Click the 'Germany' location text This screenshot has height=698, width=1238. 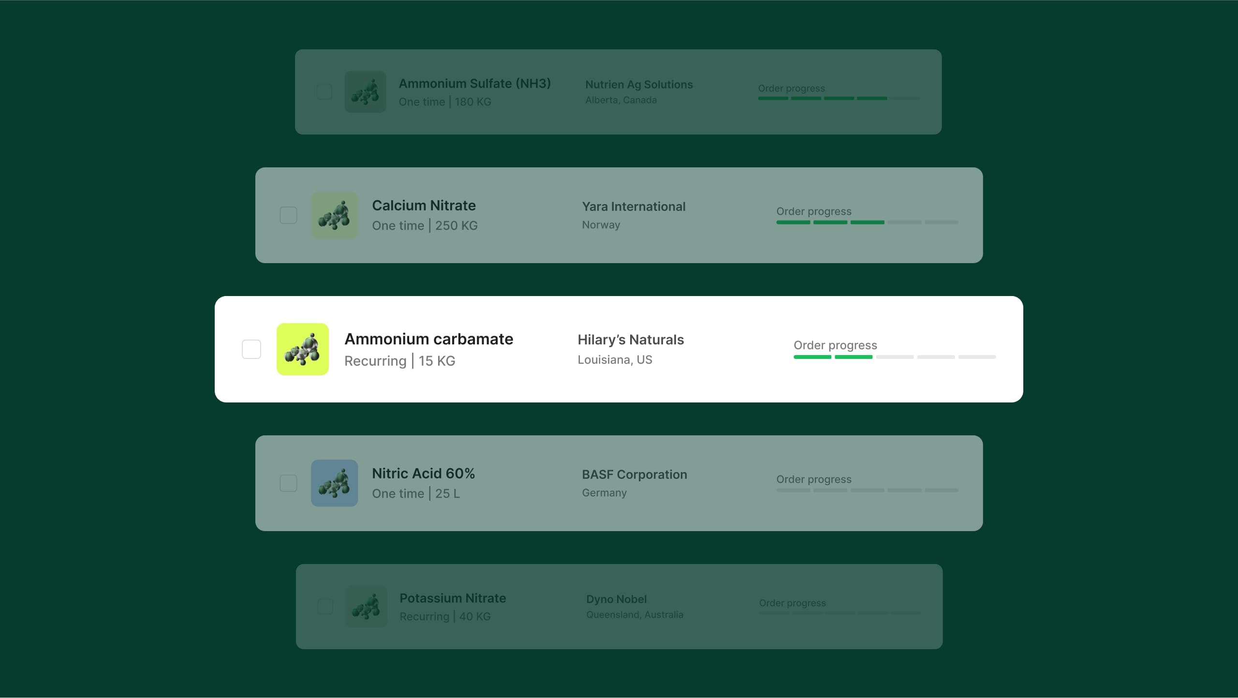click(604, 493)
